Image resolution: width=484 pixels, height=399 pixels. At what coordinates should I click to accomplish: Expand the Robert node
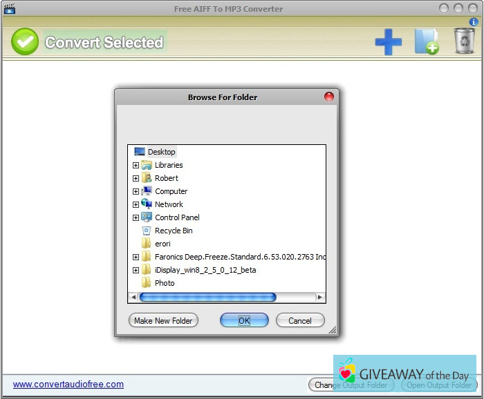coord(136,178)
